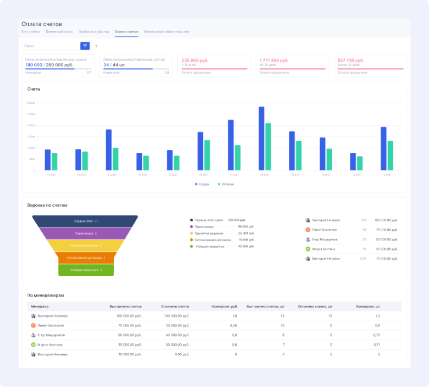This screenshot has width=429, height=387.
Task: Click Егор Мещеряков's avatar in funnel ranking list
Action: pyautogui.click(x=308, y=240)
